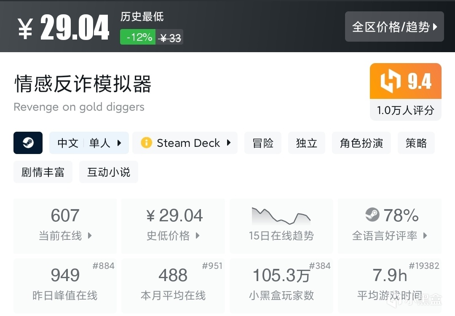This screenshot has width=455, height=316.
Task: Click the 15-day online trend chart
Action: [281, 215]
